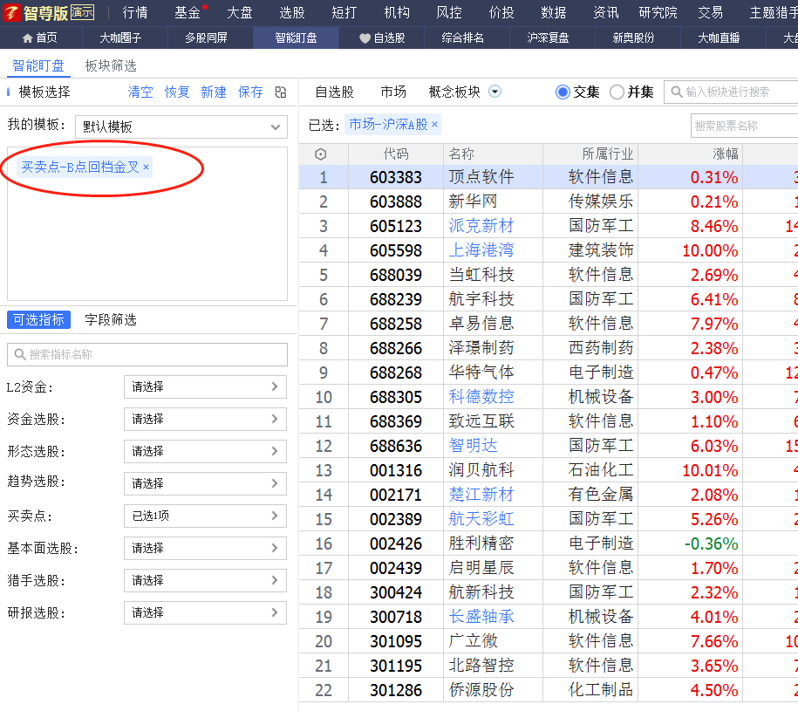Image resolution: width=798 pixels, height=711 pixels.
Task: Click the 搜索股票名称 input field
Action: [744, 126]
